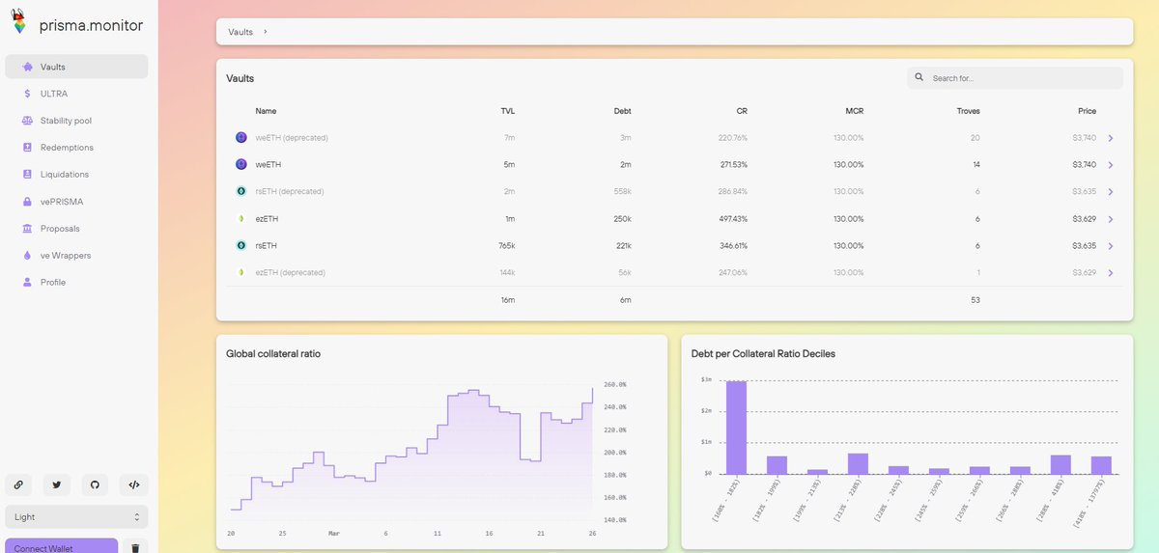1159x553 pixels.
Task: Click the code brackets icon button
Action: click(133, 484)
